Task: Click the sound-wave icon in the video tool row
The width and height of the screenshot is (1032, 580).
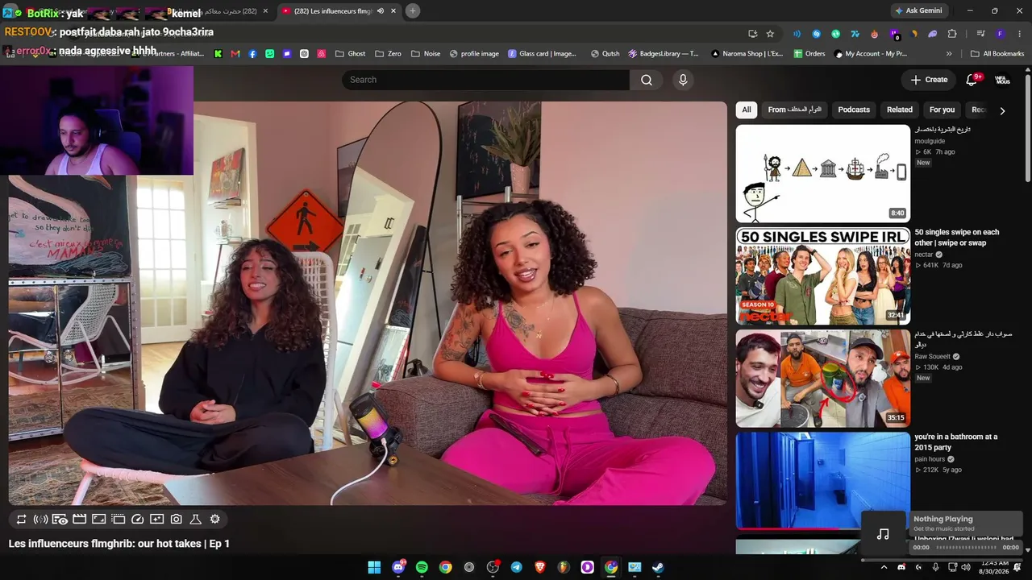Action: pos(40,520)
